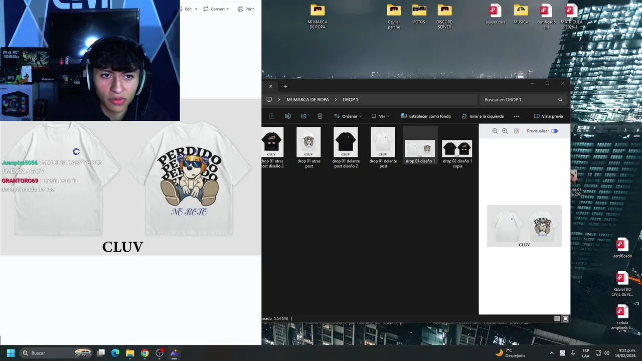The width and height of the screenshot is (642, 361).
Task: Open Google Chrome from taskbar
Action: pos(144,353)
